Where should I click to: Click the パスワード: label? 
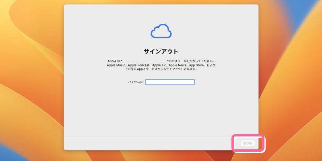(136, 82)
